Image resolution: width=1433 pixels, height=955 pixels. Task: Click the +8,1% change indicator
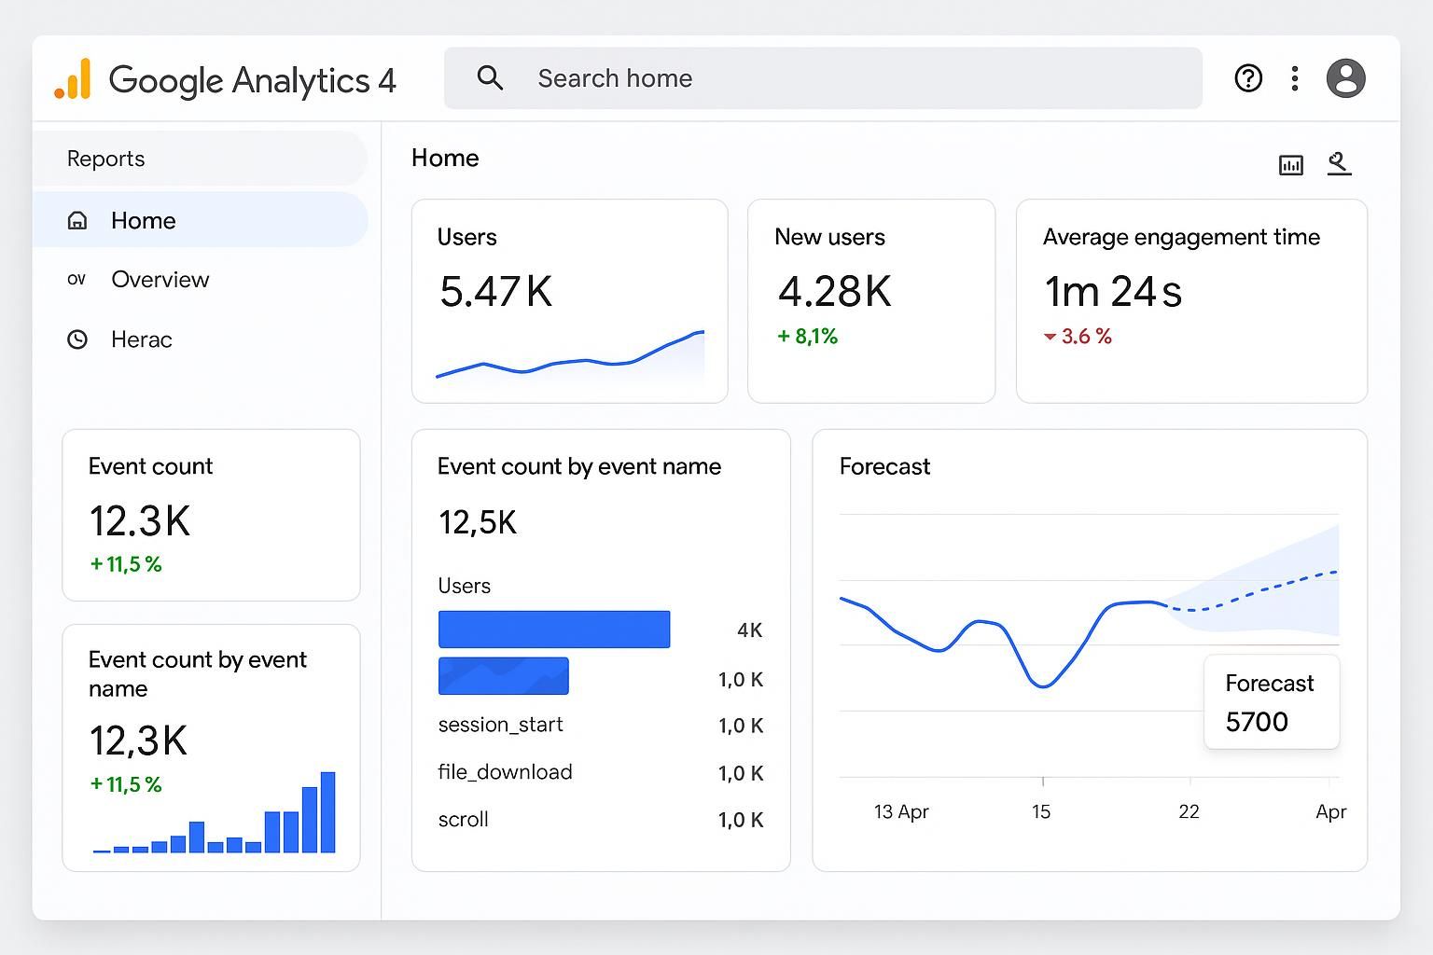point(808,337)
